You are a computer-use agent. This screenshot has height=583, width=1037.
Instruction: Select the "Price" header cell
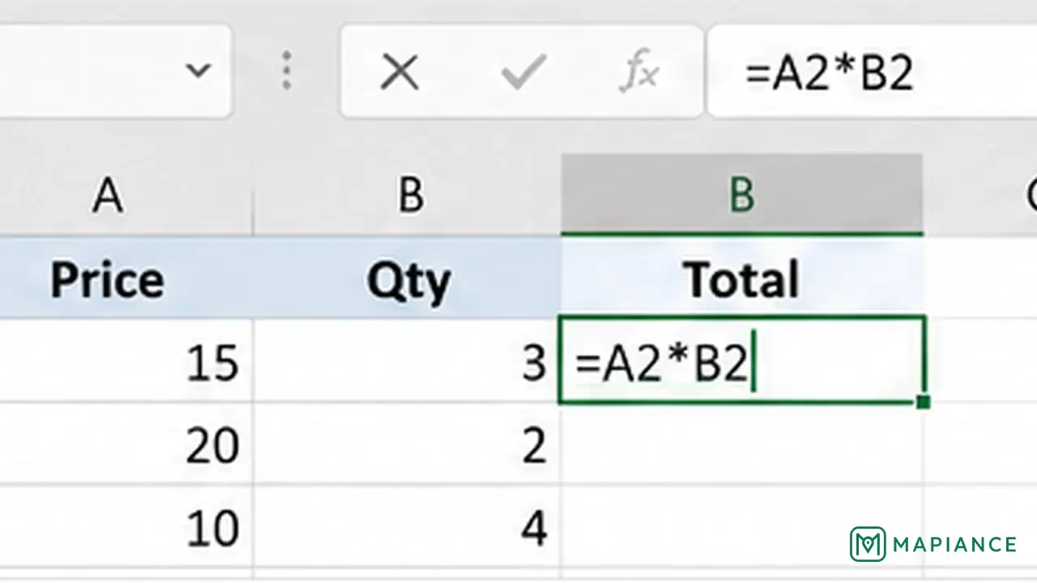pos(126,278)
